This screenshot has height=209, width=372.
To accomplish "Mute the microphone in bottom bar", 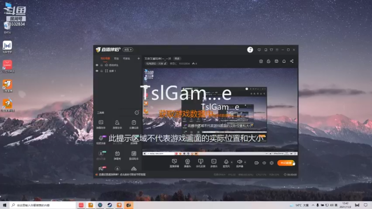I will pyautogui.click(x=226, y=163).
